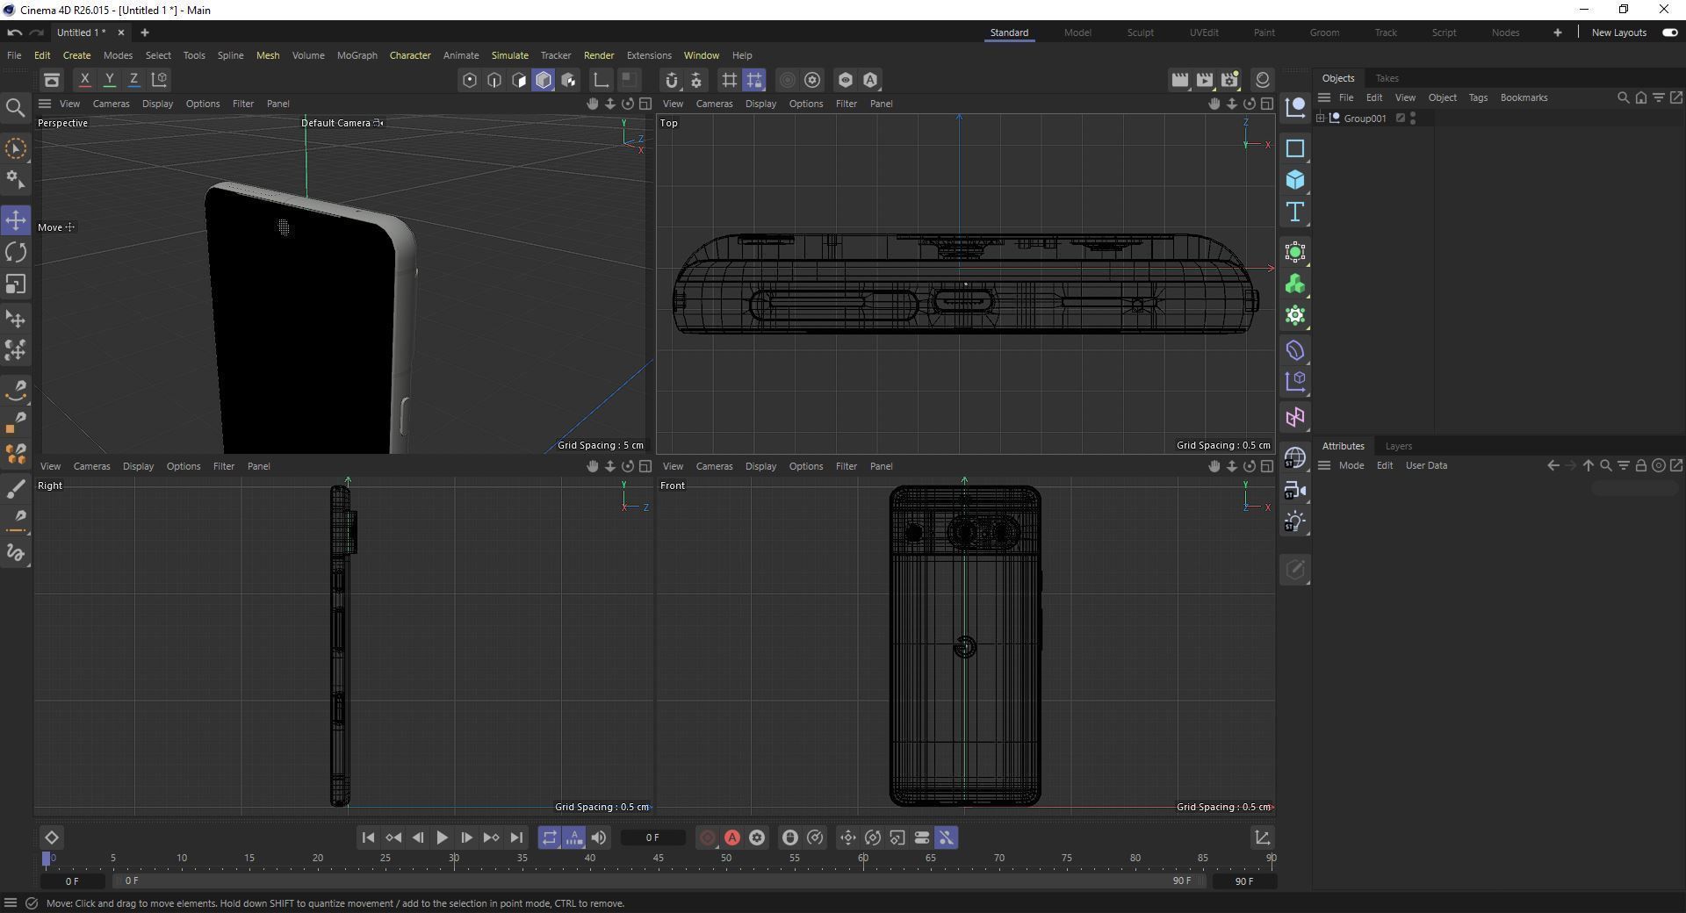Open status bar hamburger menu
Viewport: 1686px width, 913px height.
[x=11, y=903]
